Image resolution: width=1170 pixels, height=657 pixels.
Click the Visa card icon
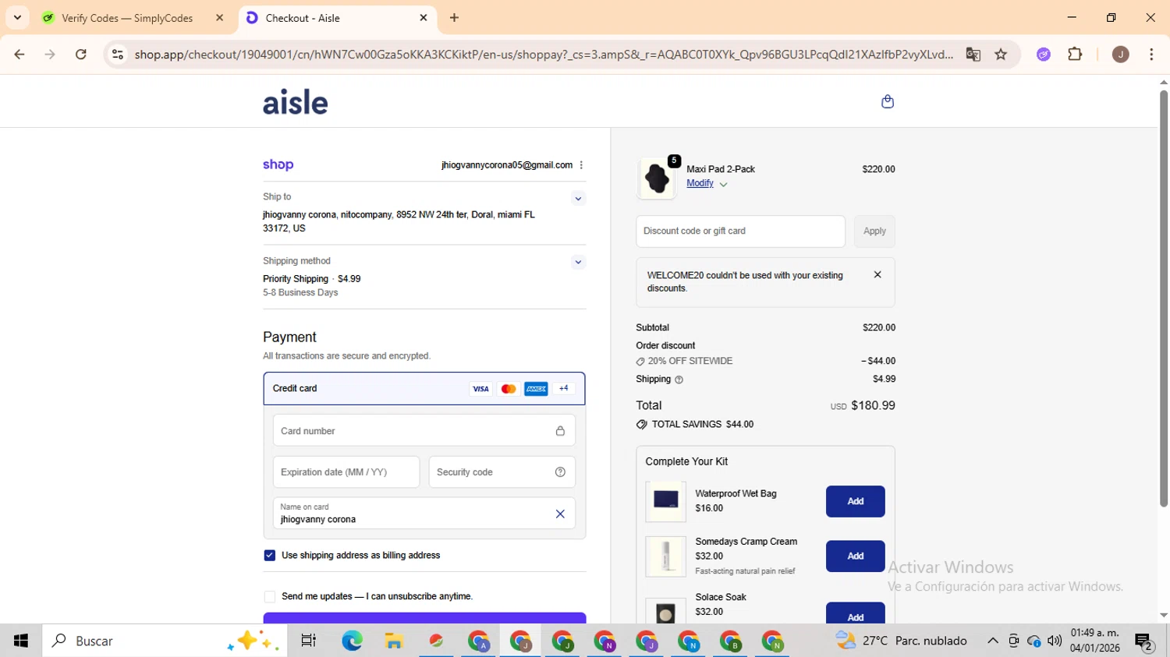(480, 389)
